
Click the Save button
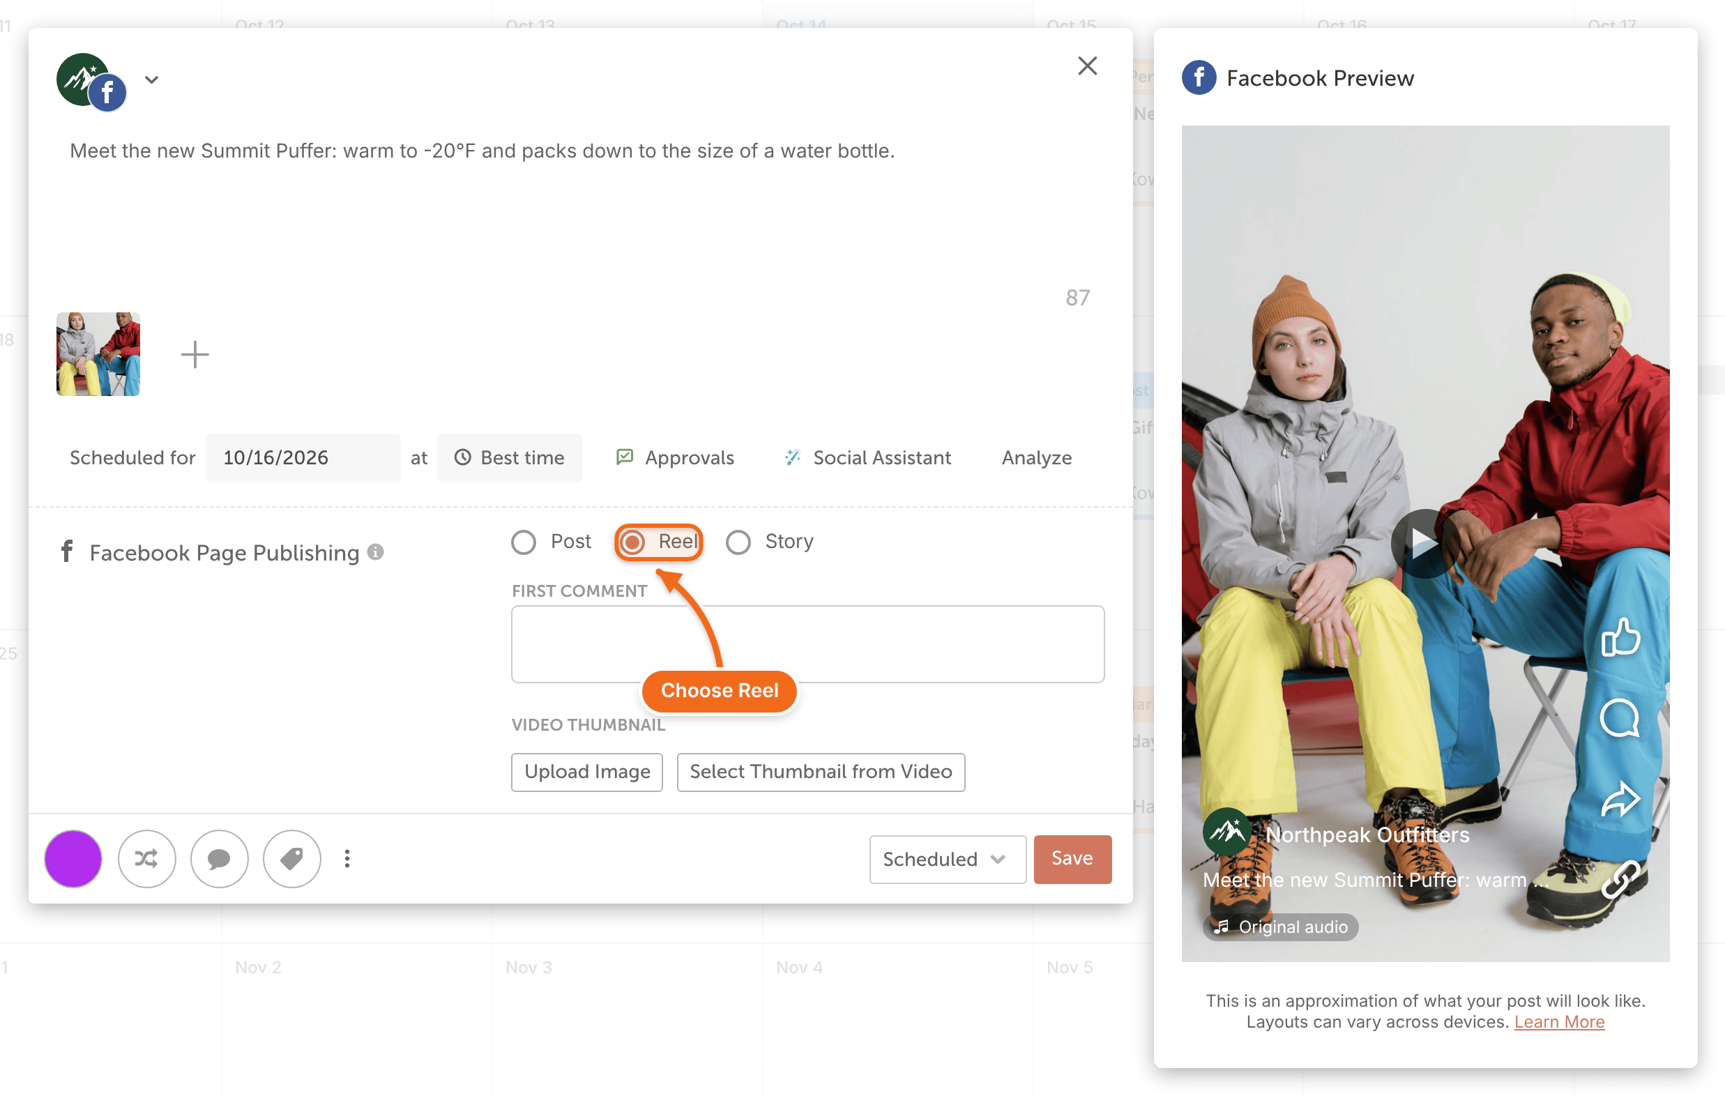pyautogui.click(x=1072, y=858)
